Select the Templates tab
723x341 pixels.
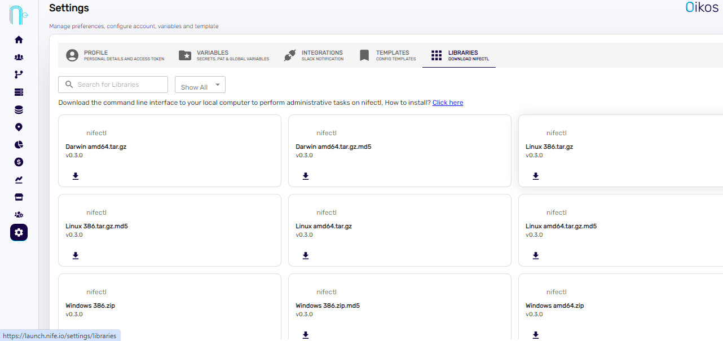(388, 55)
